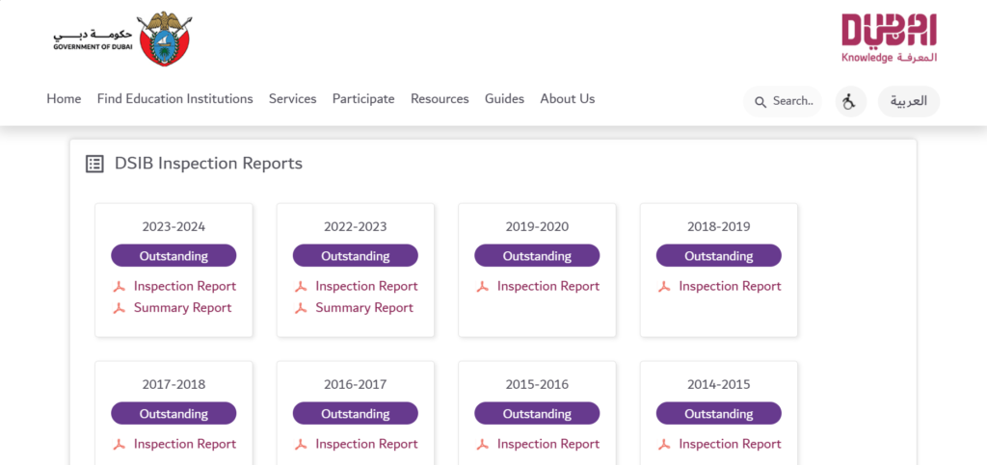Viewport: 987px width, 465px height.
Task: Switch language to Arabic
Action: click(x=908, y=101)
